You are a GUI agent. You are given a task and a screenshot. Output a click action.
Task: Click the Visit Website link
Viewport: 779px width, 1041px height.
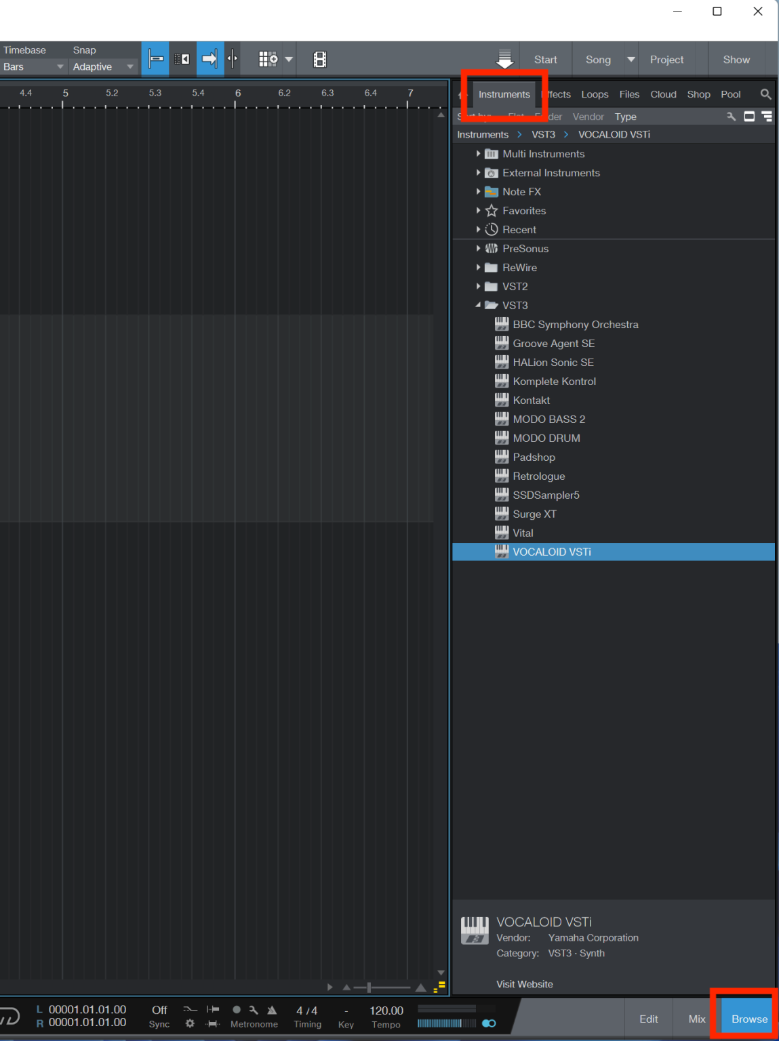tap(524, 984)
